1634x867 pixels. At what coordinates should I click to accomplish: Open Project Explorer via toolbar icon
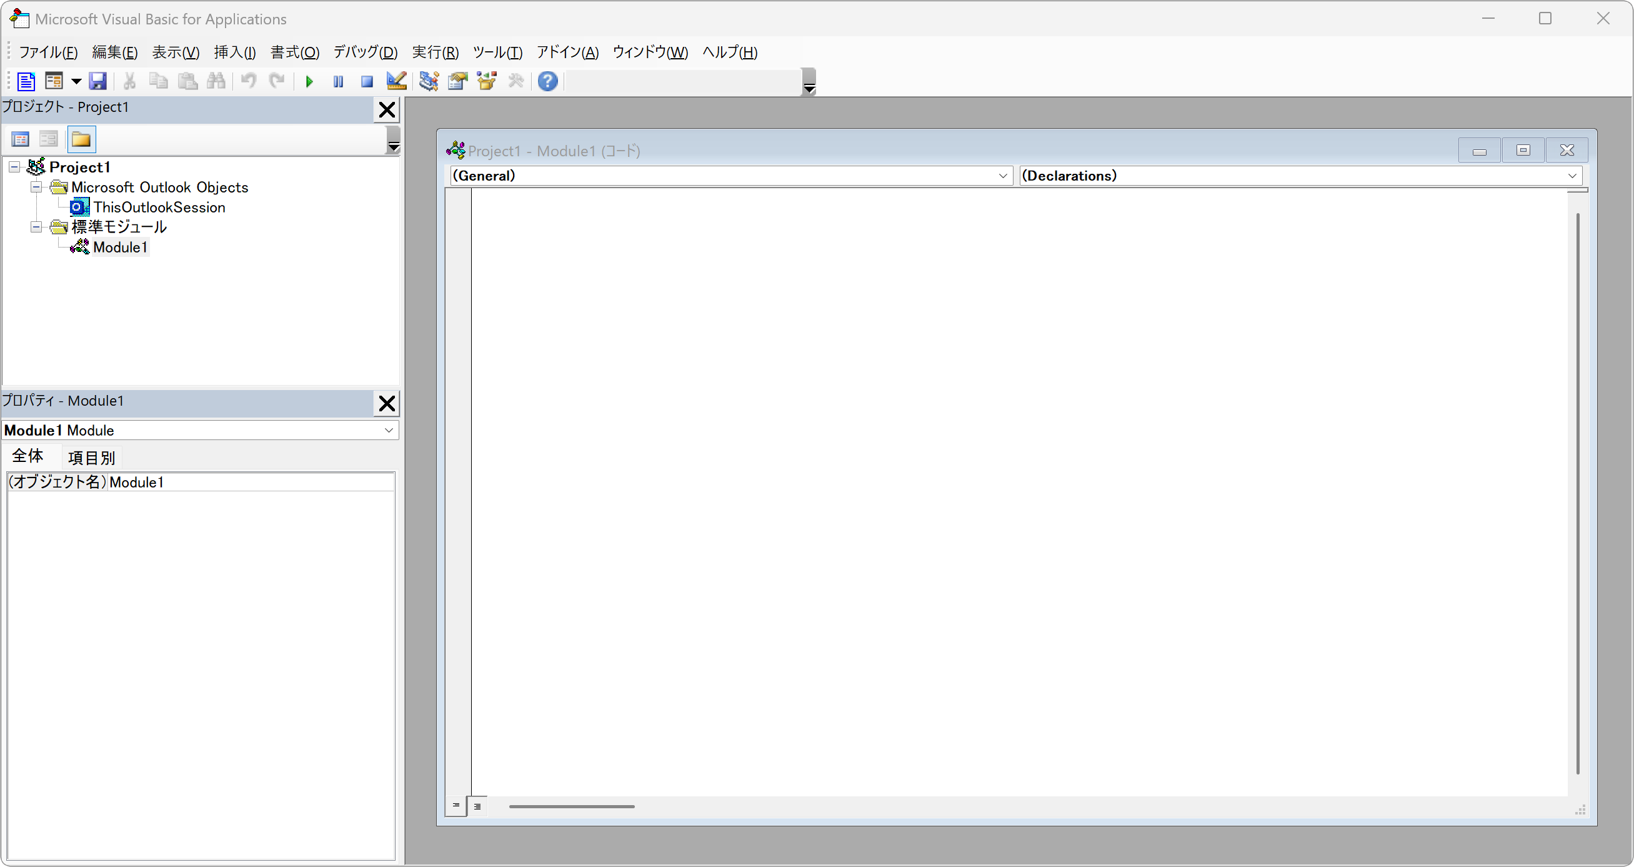(429, 81)
